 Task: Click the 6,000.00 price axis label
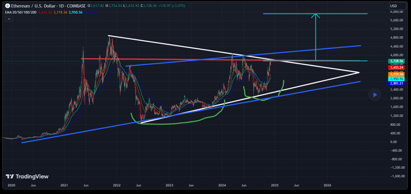(397, 12)
